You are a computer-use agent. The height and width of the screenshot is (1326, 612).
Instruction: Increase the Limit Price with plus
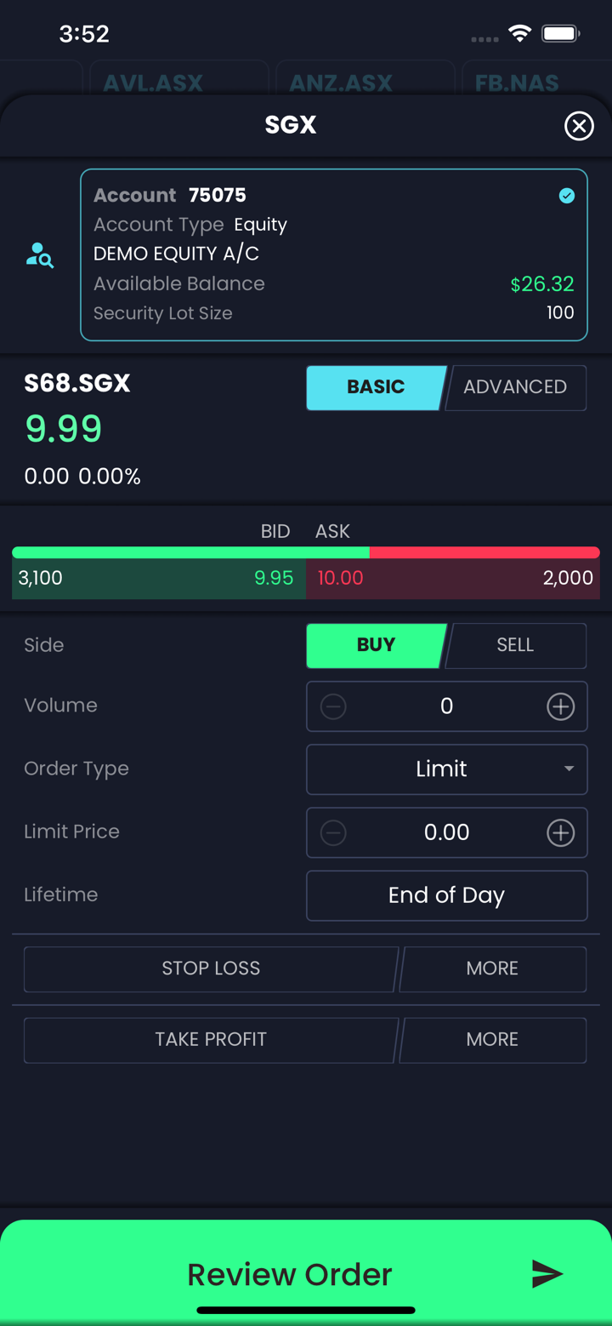[x=560, y=832]
